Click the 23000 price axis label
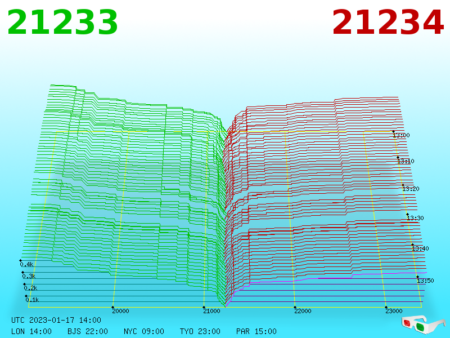Viewport: 450px width, 338px height. pos(394,311)
